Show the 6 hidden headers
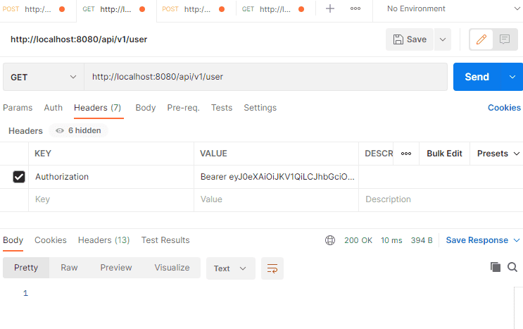Viewport: 523px width, 329px height. (x=78, y=130)
